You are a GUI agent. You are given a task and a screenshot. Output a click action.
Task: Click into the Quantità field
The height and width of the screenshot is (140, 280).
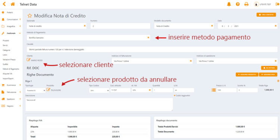[163, 90]
